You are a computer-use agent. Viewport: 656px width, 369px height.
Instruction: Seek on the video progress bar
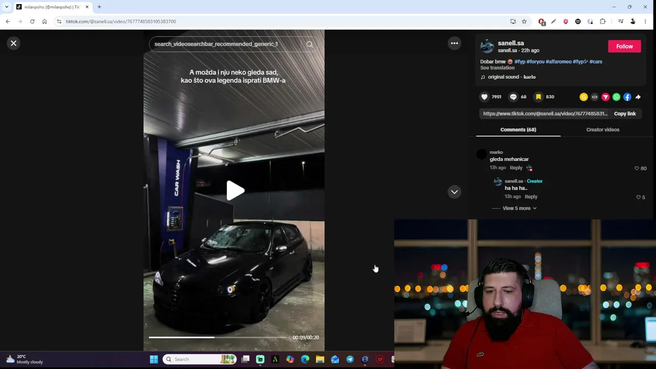tap(218, 337)
